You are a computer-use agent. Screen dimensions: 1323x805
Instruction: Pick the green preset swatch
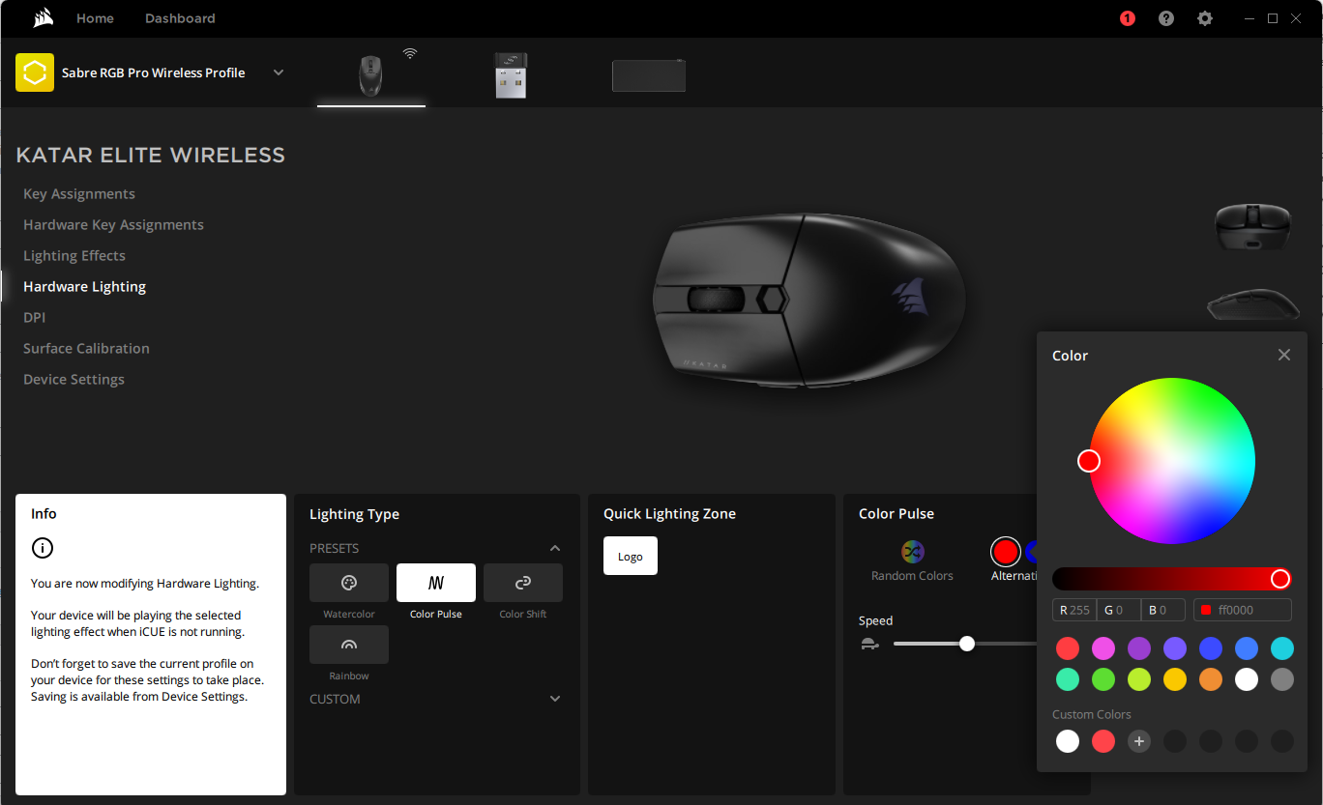tap(1103, 679)
